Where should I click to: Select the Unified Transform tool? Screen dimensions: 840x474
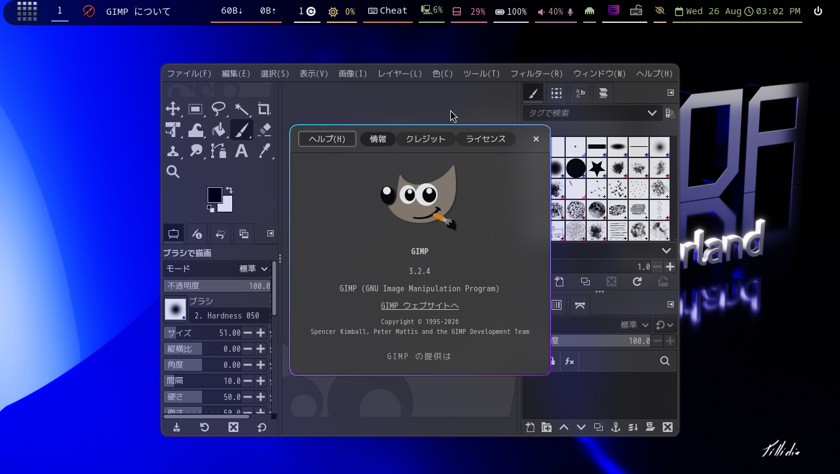click(173, 130)
